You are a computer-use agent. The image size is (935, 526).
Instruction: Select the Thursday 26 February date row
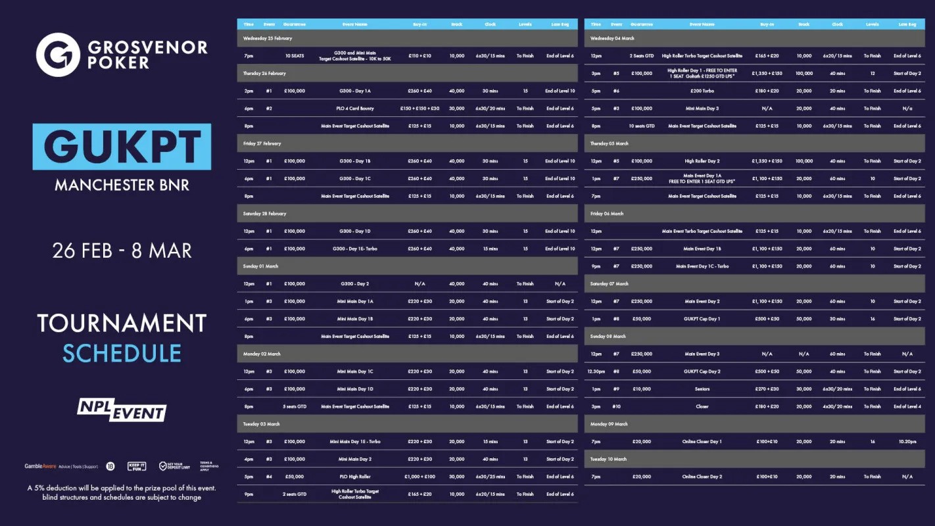(407, 74)
